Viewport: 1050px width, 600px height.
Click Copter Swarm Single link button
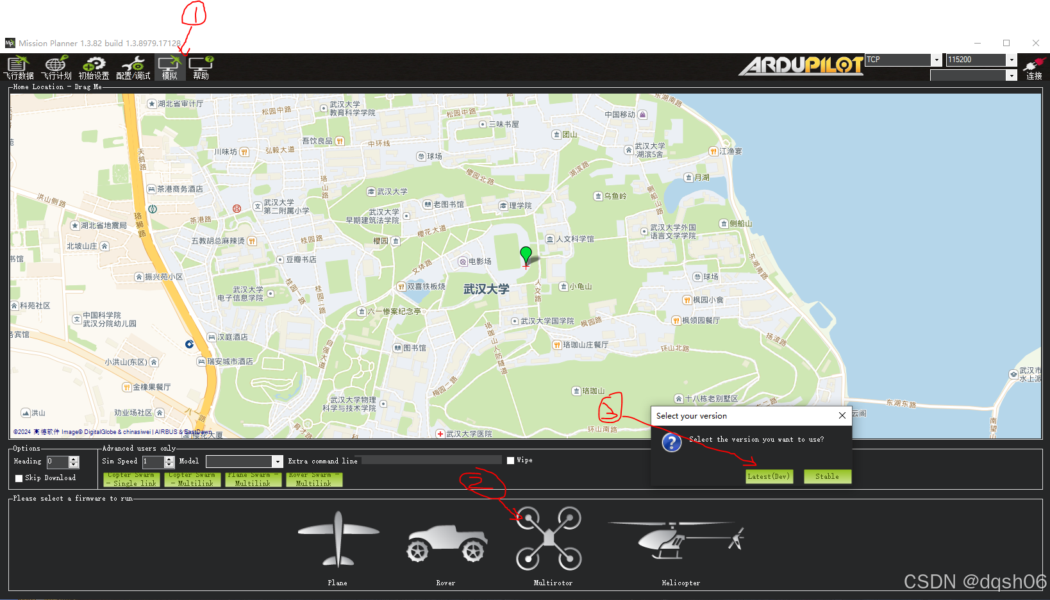point(131,479)
